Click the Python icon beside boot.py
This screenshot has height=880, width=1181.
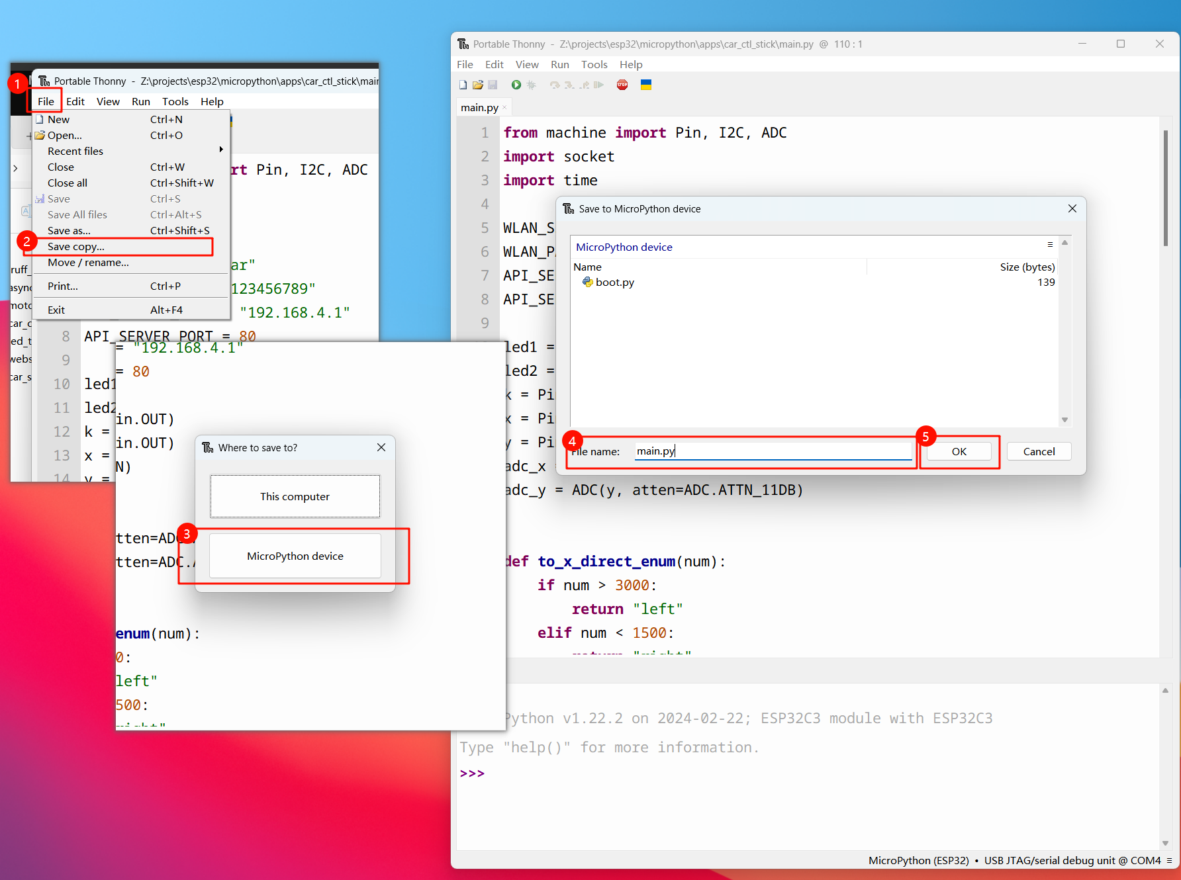point(587,282)
